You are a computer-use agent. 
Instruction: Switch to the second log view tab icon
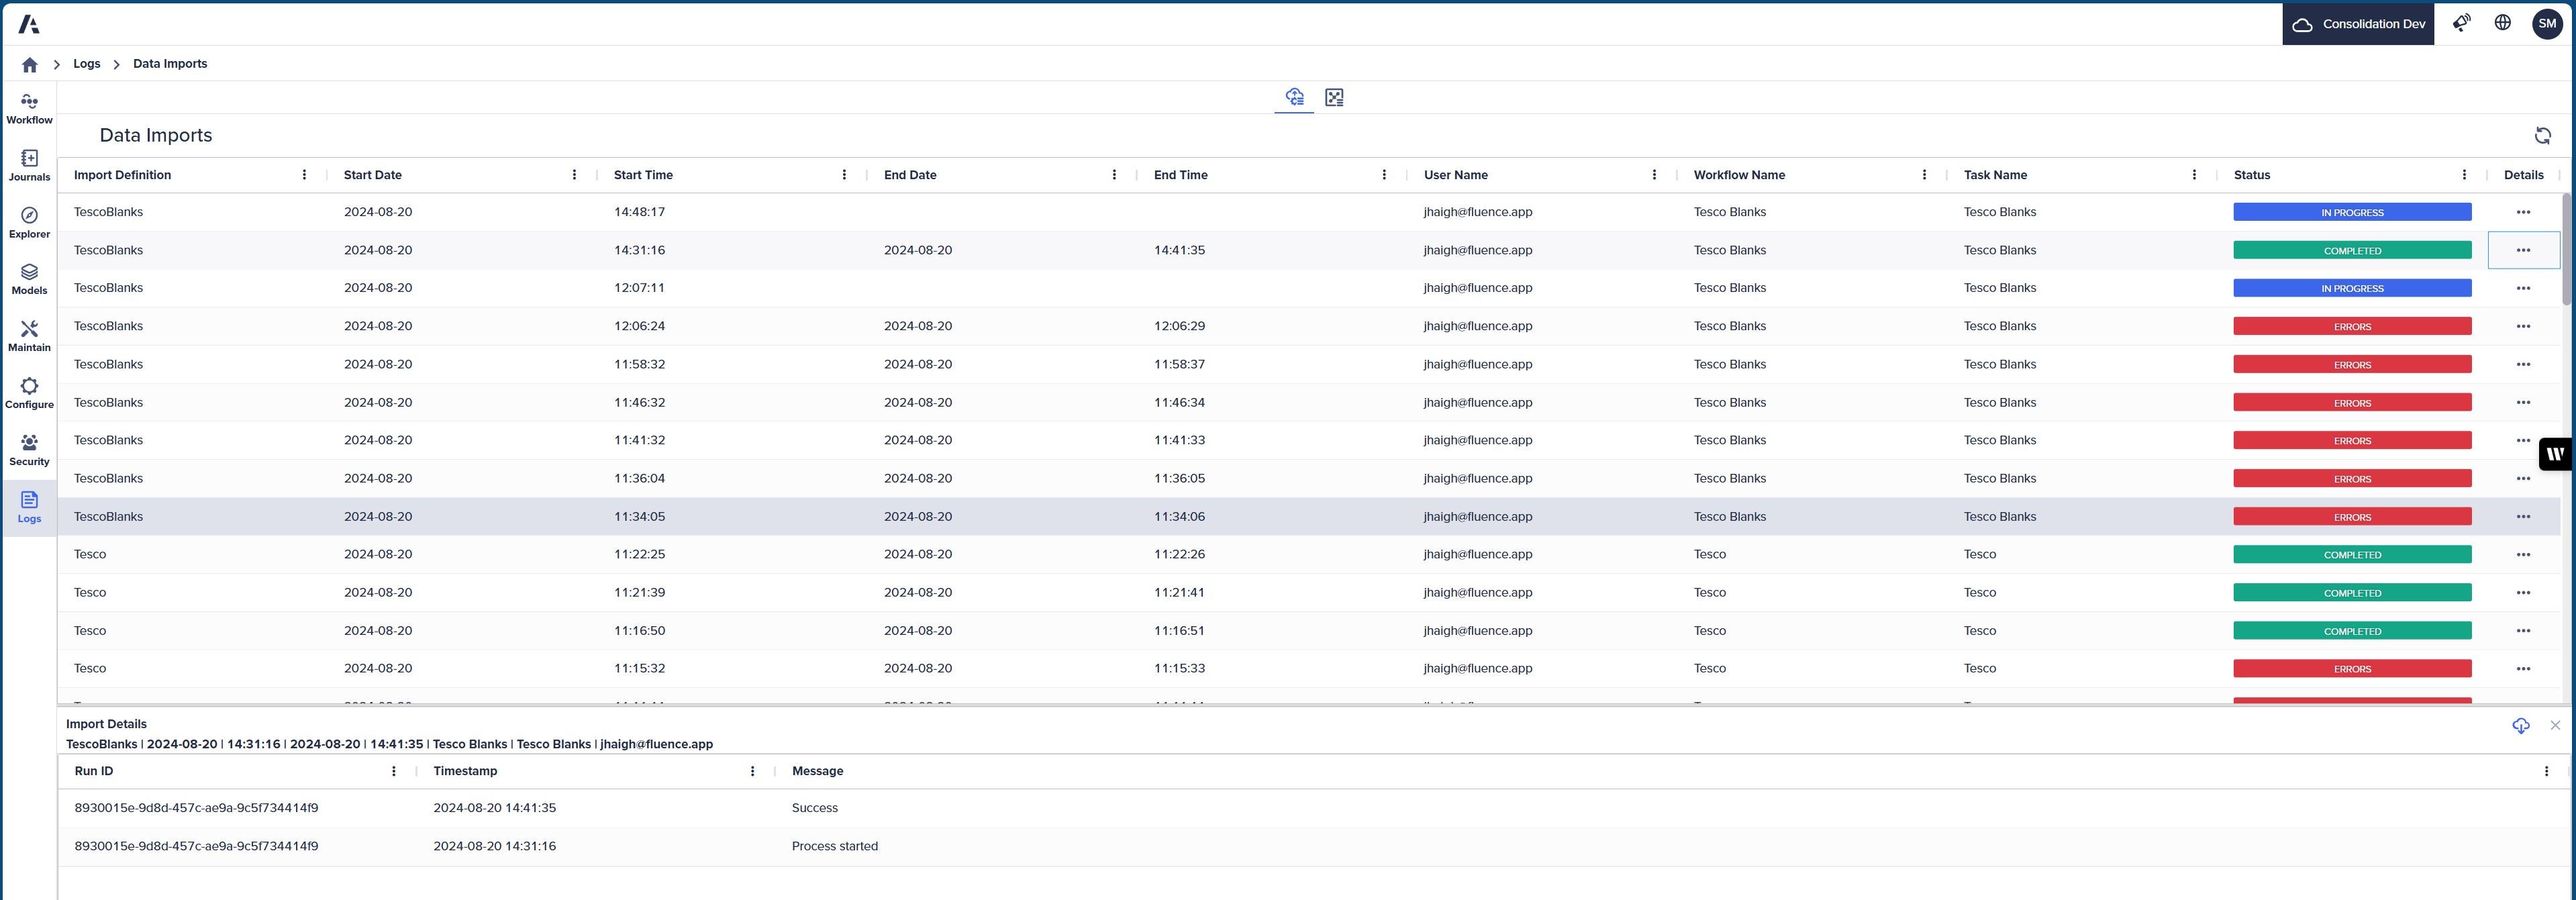pos(1334,97)
